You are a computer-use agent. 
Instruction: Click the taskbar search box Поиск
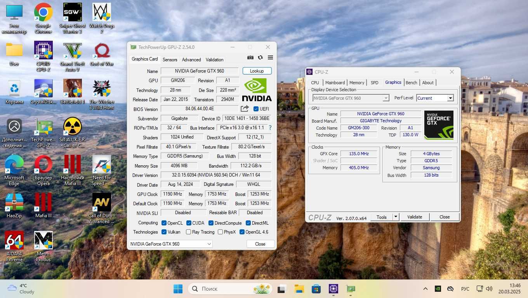[x=230, y=289]
